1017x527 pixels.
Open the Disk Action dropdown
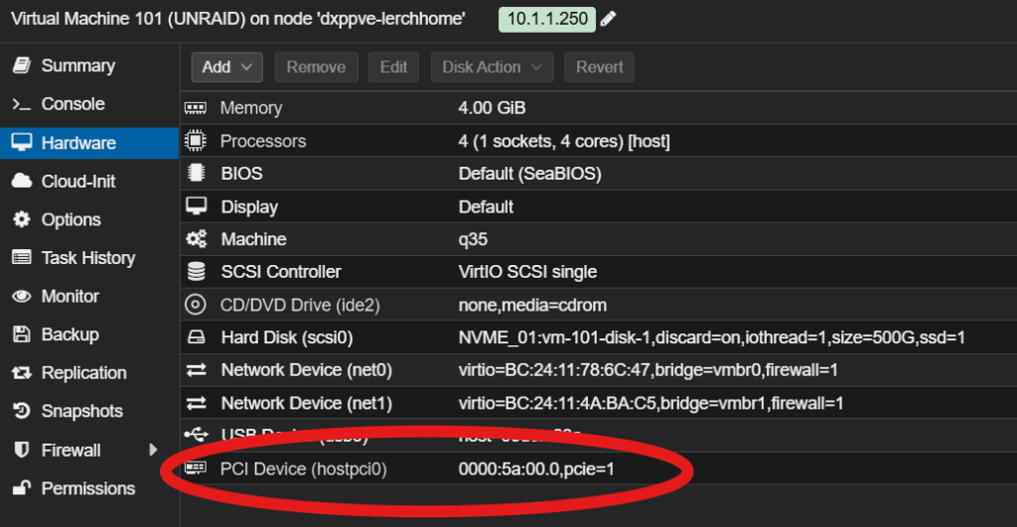pos(492,67)
